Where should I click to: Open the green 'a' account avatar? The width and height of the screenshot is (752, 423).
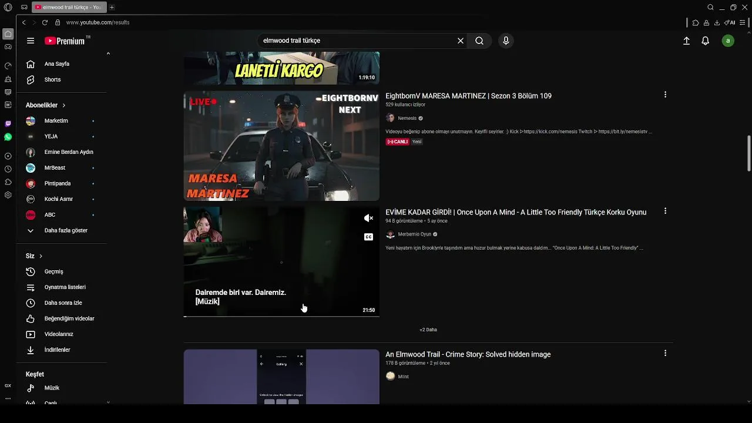pos(728,41)
